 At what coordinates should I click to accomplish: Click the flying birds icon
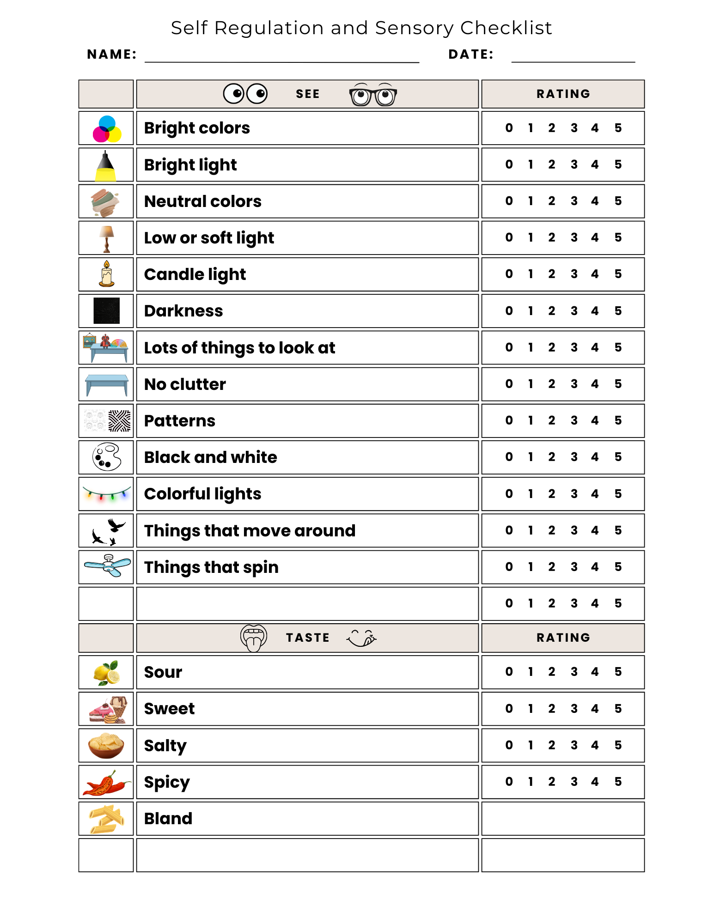[108, 531]
